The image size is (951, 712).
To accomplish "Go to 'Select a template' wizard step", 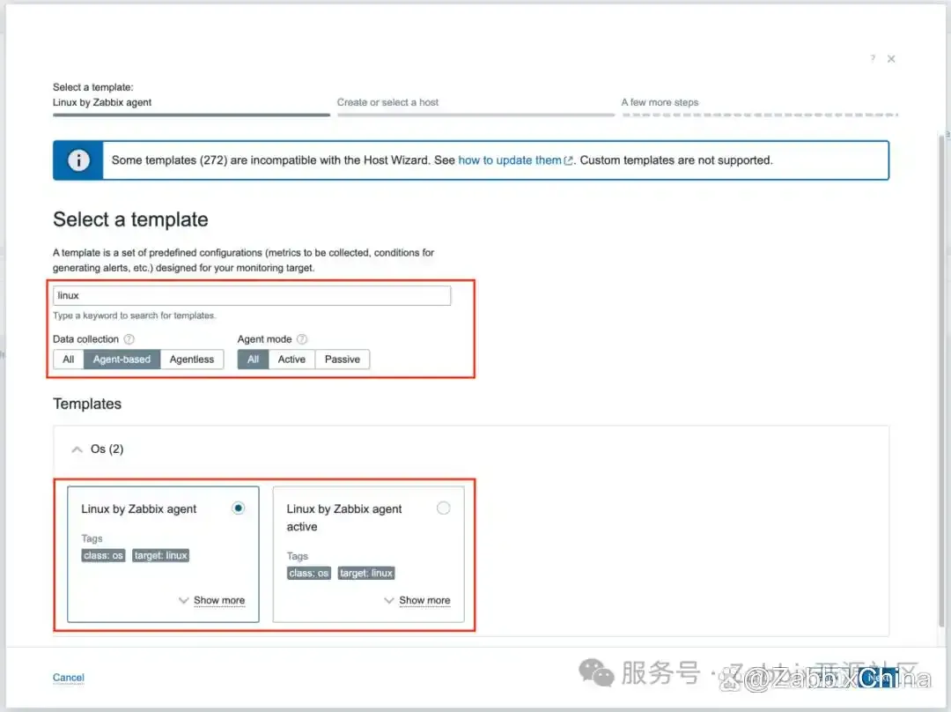I will (x=191, y=100).
